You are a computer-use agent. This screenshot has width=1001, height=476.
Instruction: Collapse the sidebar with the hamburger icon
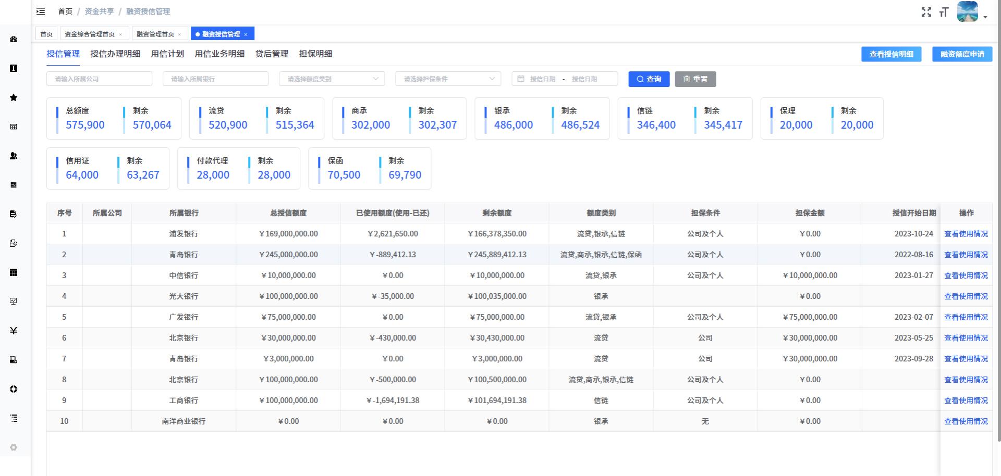[x=41, y=11]
